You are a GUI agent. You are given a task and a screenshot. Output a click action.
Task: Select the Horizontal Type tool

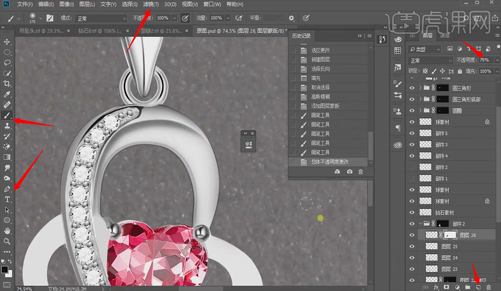point(7,200)
